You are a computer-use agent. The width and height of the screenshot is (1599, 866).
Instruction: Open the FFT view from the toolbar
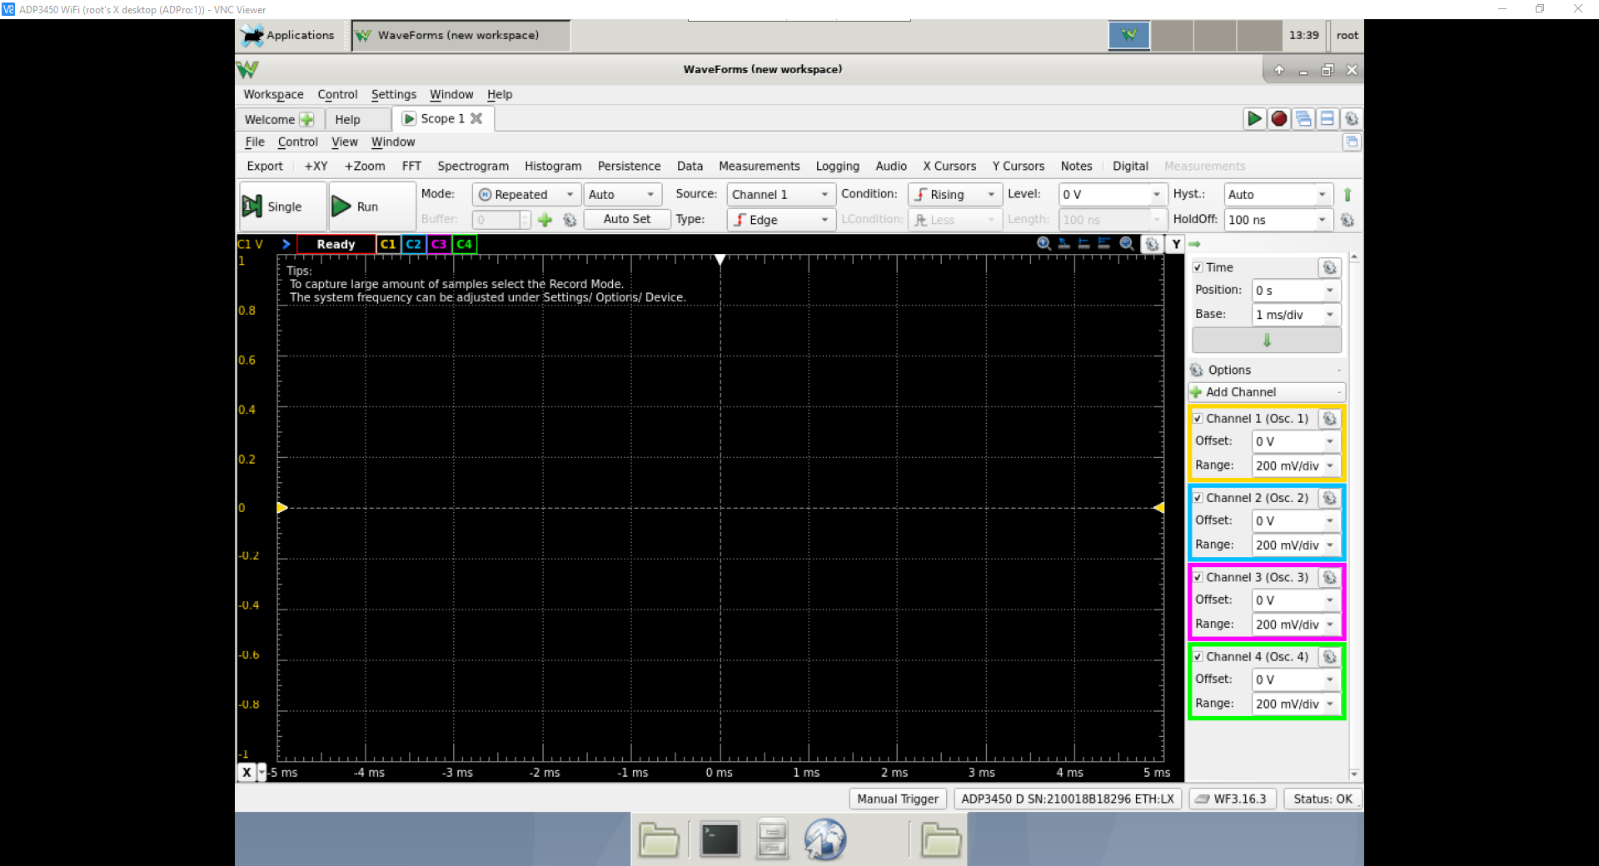pyautogui.click(x=411, y=167)
